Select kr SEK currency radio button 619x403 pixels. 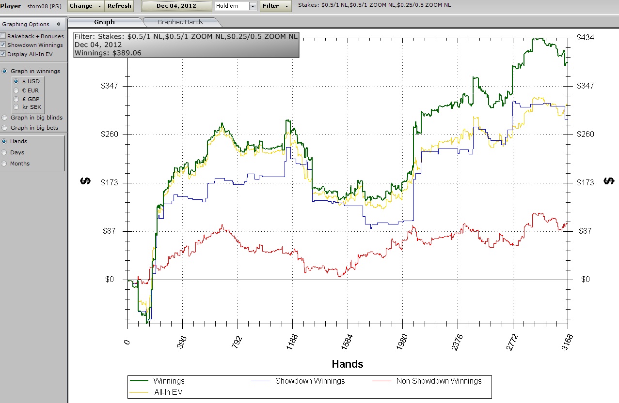pyautogui.click(x=16, y=107)
